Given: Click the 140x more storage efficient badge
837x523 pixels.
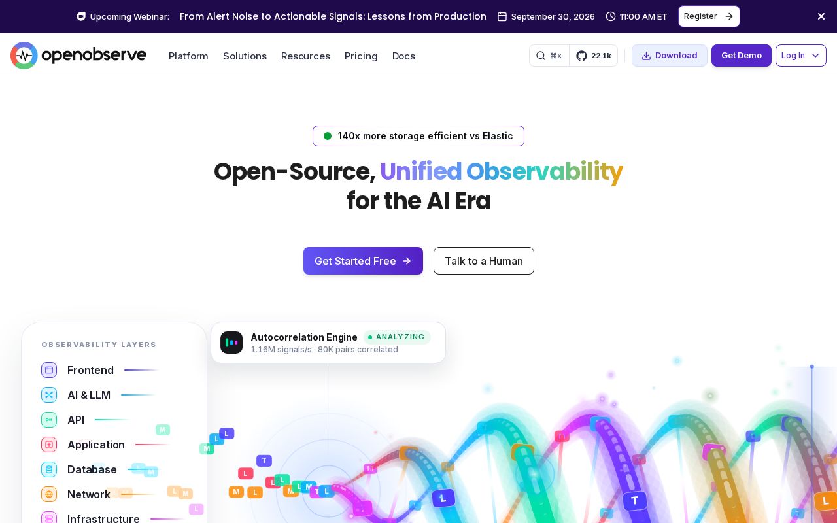Looking at the screenshot, I should tap(418, 136).
